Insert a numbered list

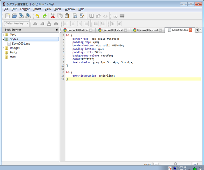(x=103, y=23)
